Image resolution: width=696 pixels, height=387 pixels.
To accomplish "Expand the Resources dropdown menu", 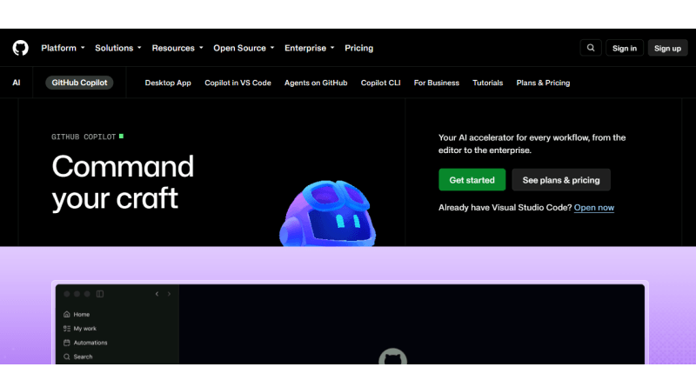I will coord(177,48).
